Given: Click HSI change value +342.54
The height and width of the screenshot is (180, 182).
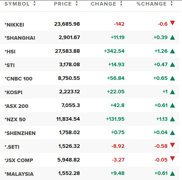Looking at the screenshot, I should pos(114,51).
